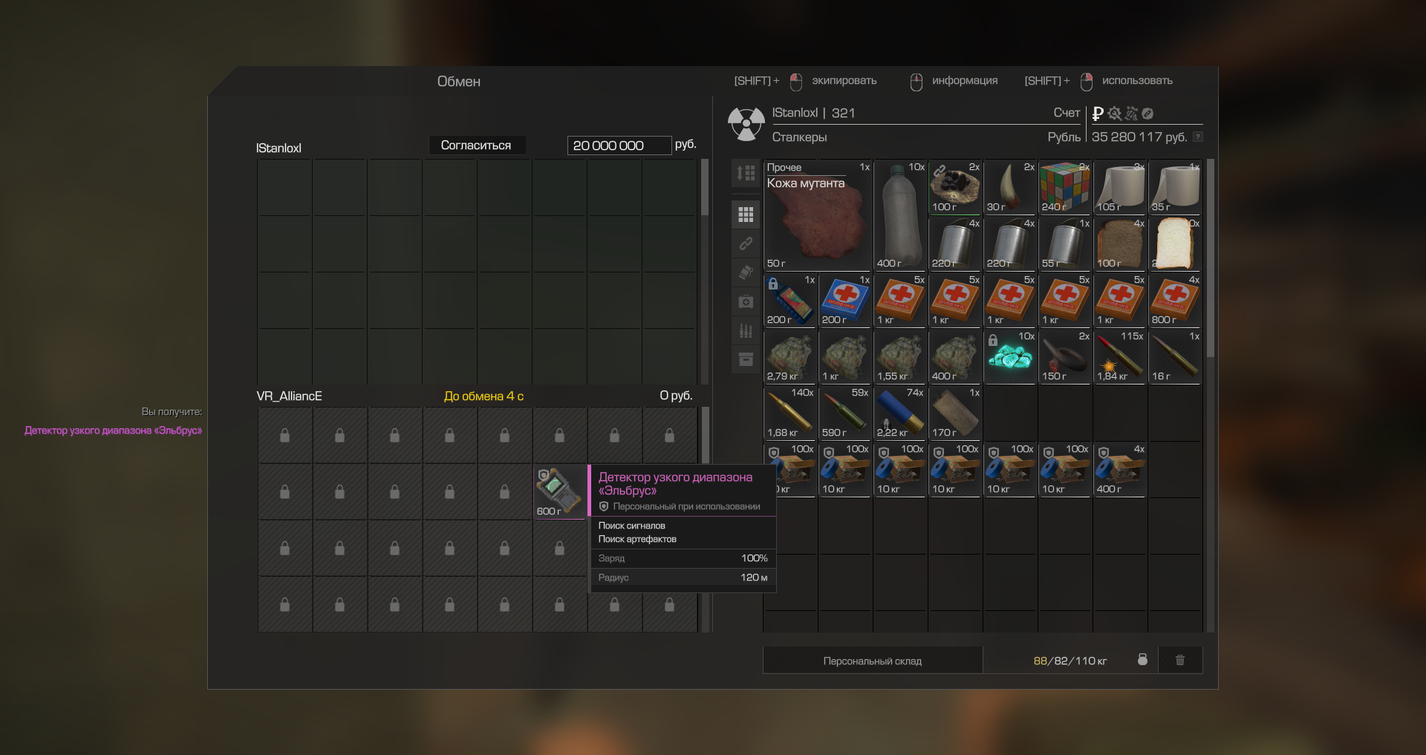Select the 59x green rounds 590 г
The image size is (1426, 755).
coord(845,413)
